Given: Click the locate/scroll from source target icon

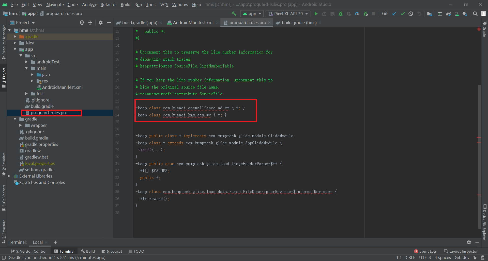Looking at the screenshot, I should [82, 23].
